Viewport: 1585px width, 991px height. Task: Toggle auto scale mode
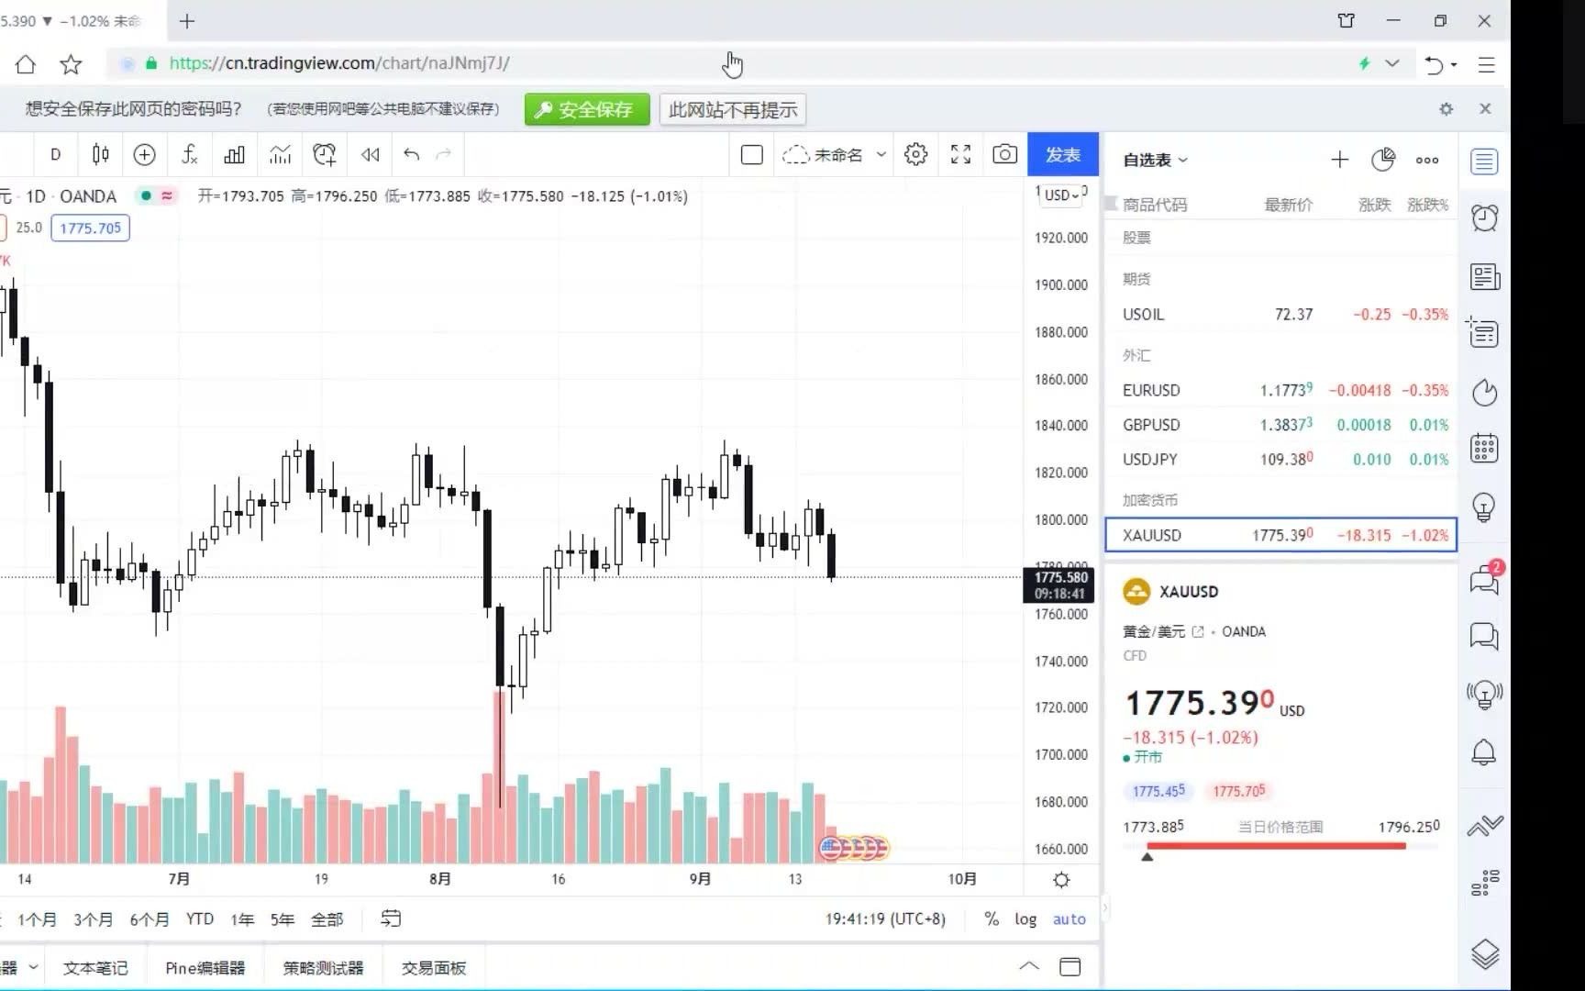(1070, 919)
